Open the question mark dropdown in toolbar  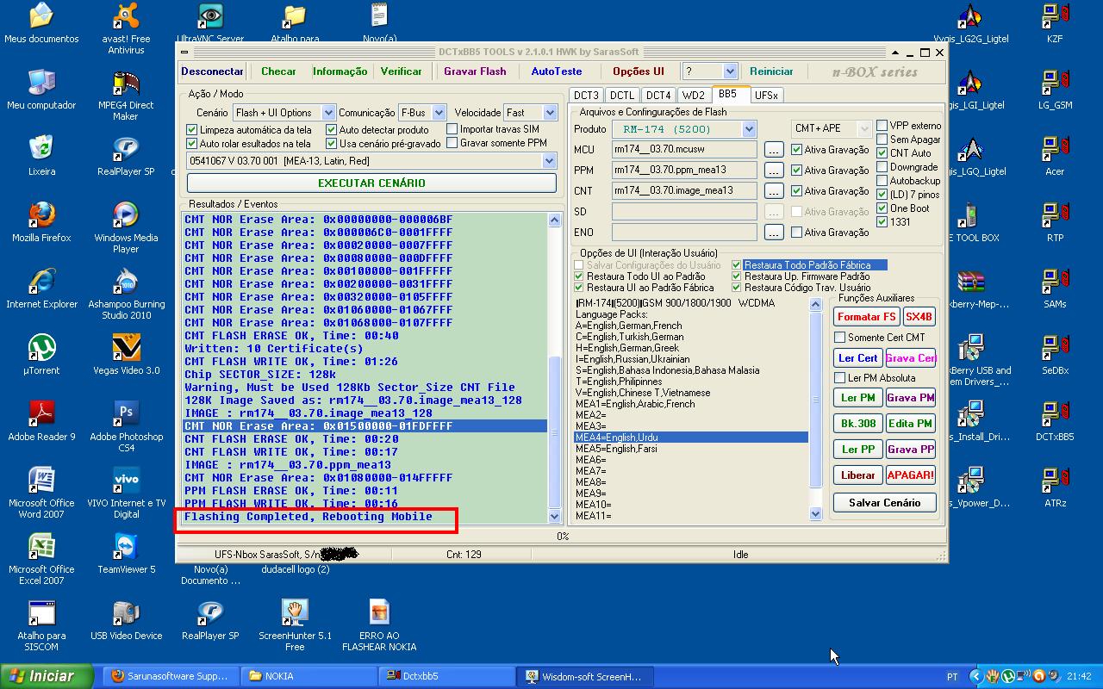pos(731,71)
